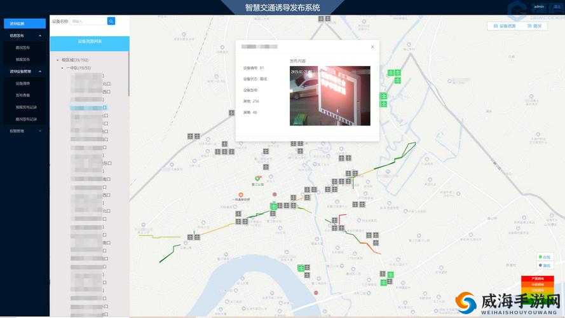Open 设备清单 in the sidebar
The width and height of the screenshot is (565, 318).
pos(23,83)
